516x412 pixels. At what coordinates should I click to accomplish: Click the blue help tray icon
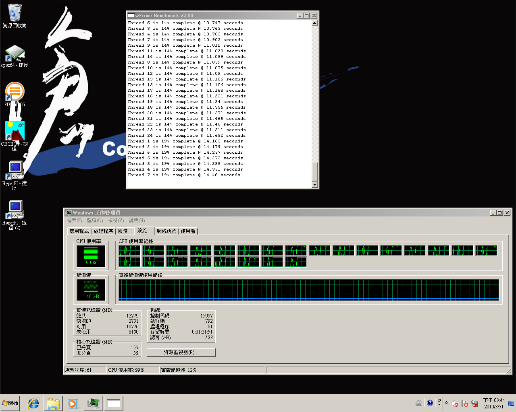click(430, 403)
